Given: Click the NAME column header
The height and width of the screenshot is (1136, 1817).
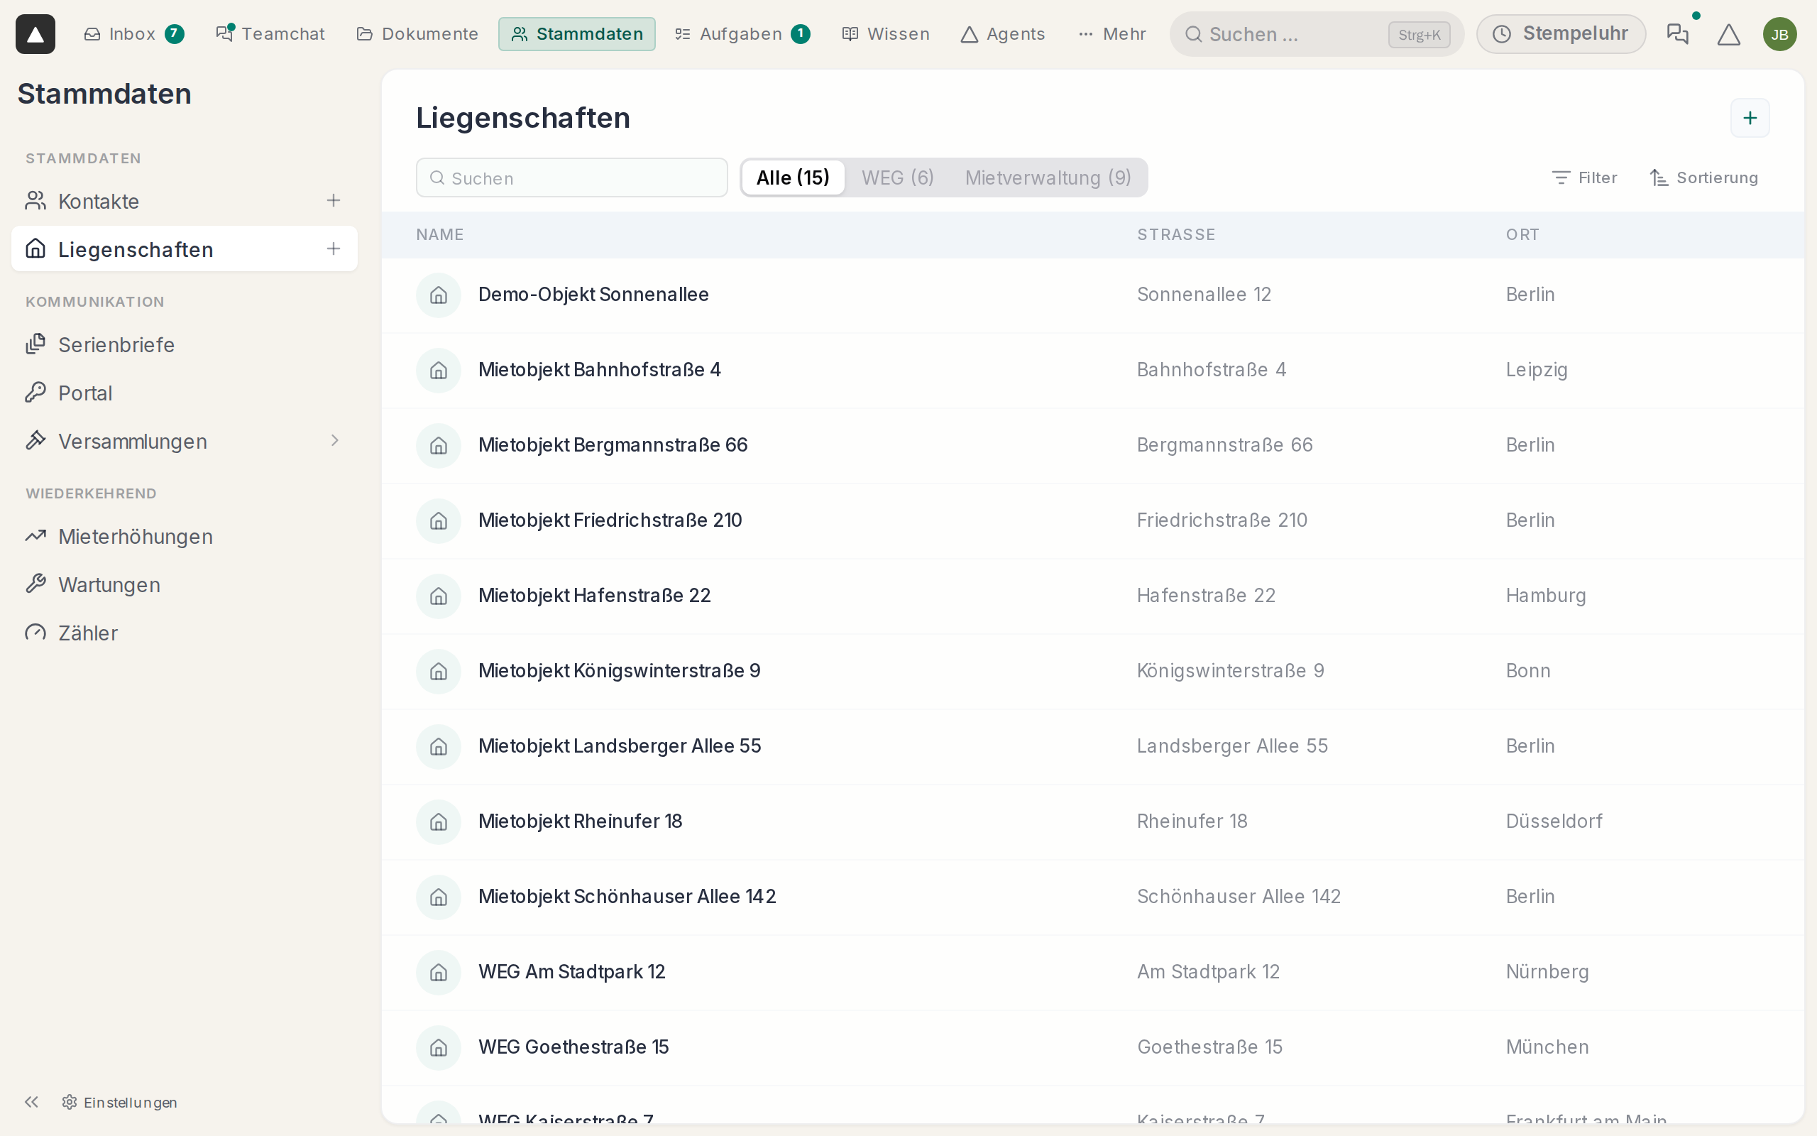Looking at the screenshot, I should click(x=440, y=234).
